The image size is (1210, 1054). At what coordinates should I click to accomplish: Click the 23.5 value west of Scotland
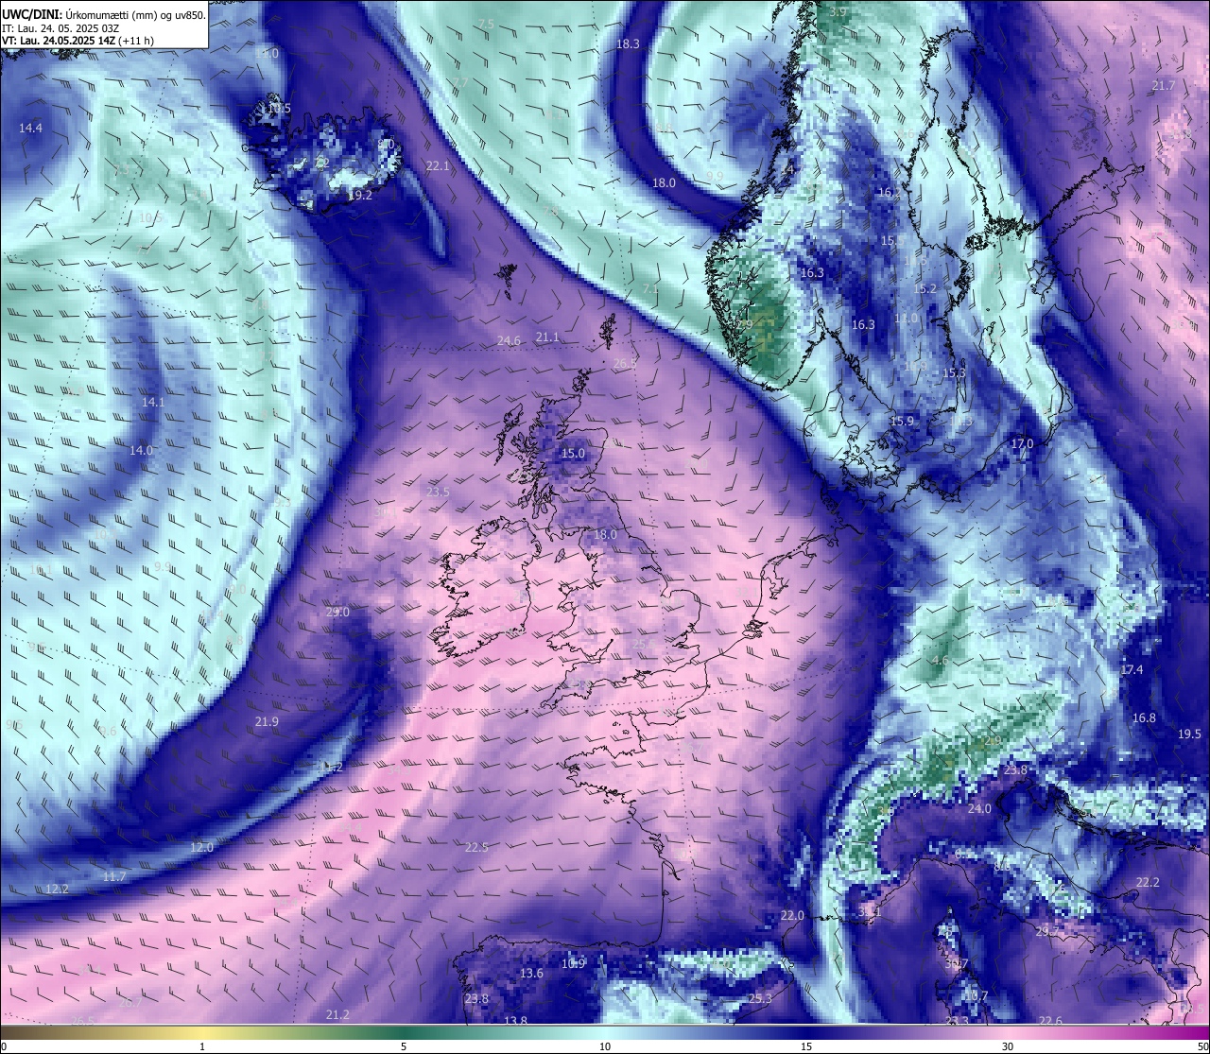[x=438, y=492]
